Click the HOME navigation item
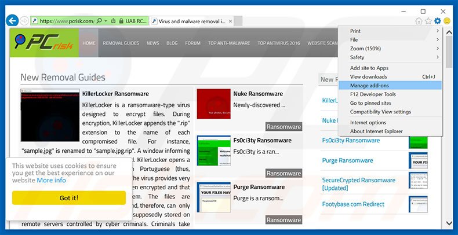 tap(89, 43)
